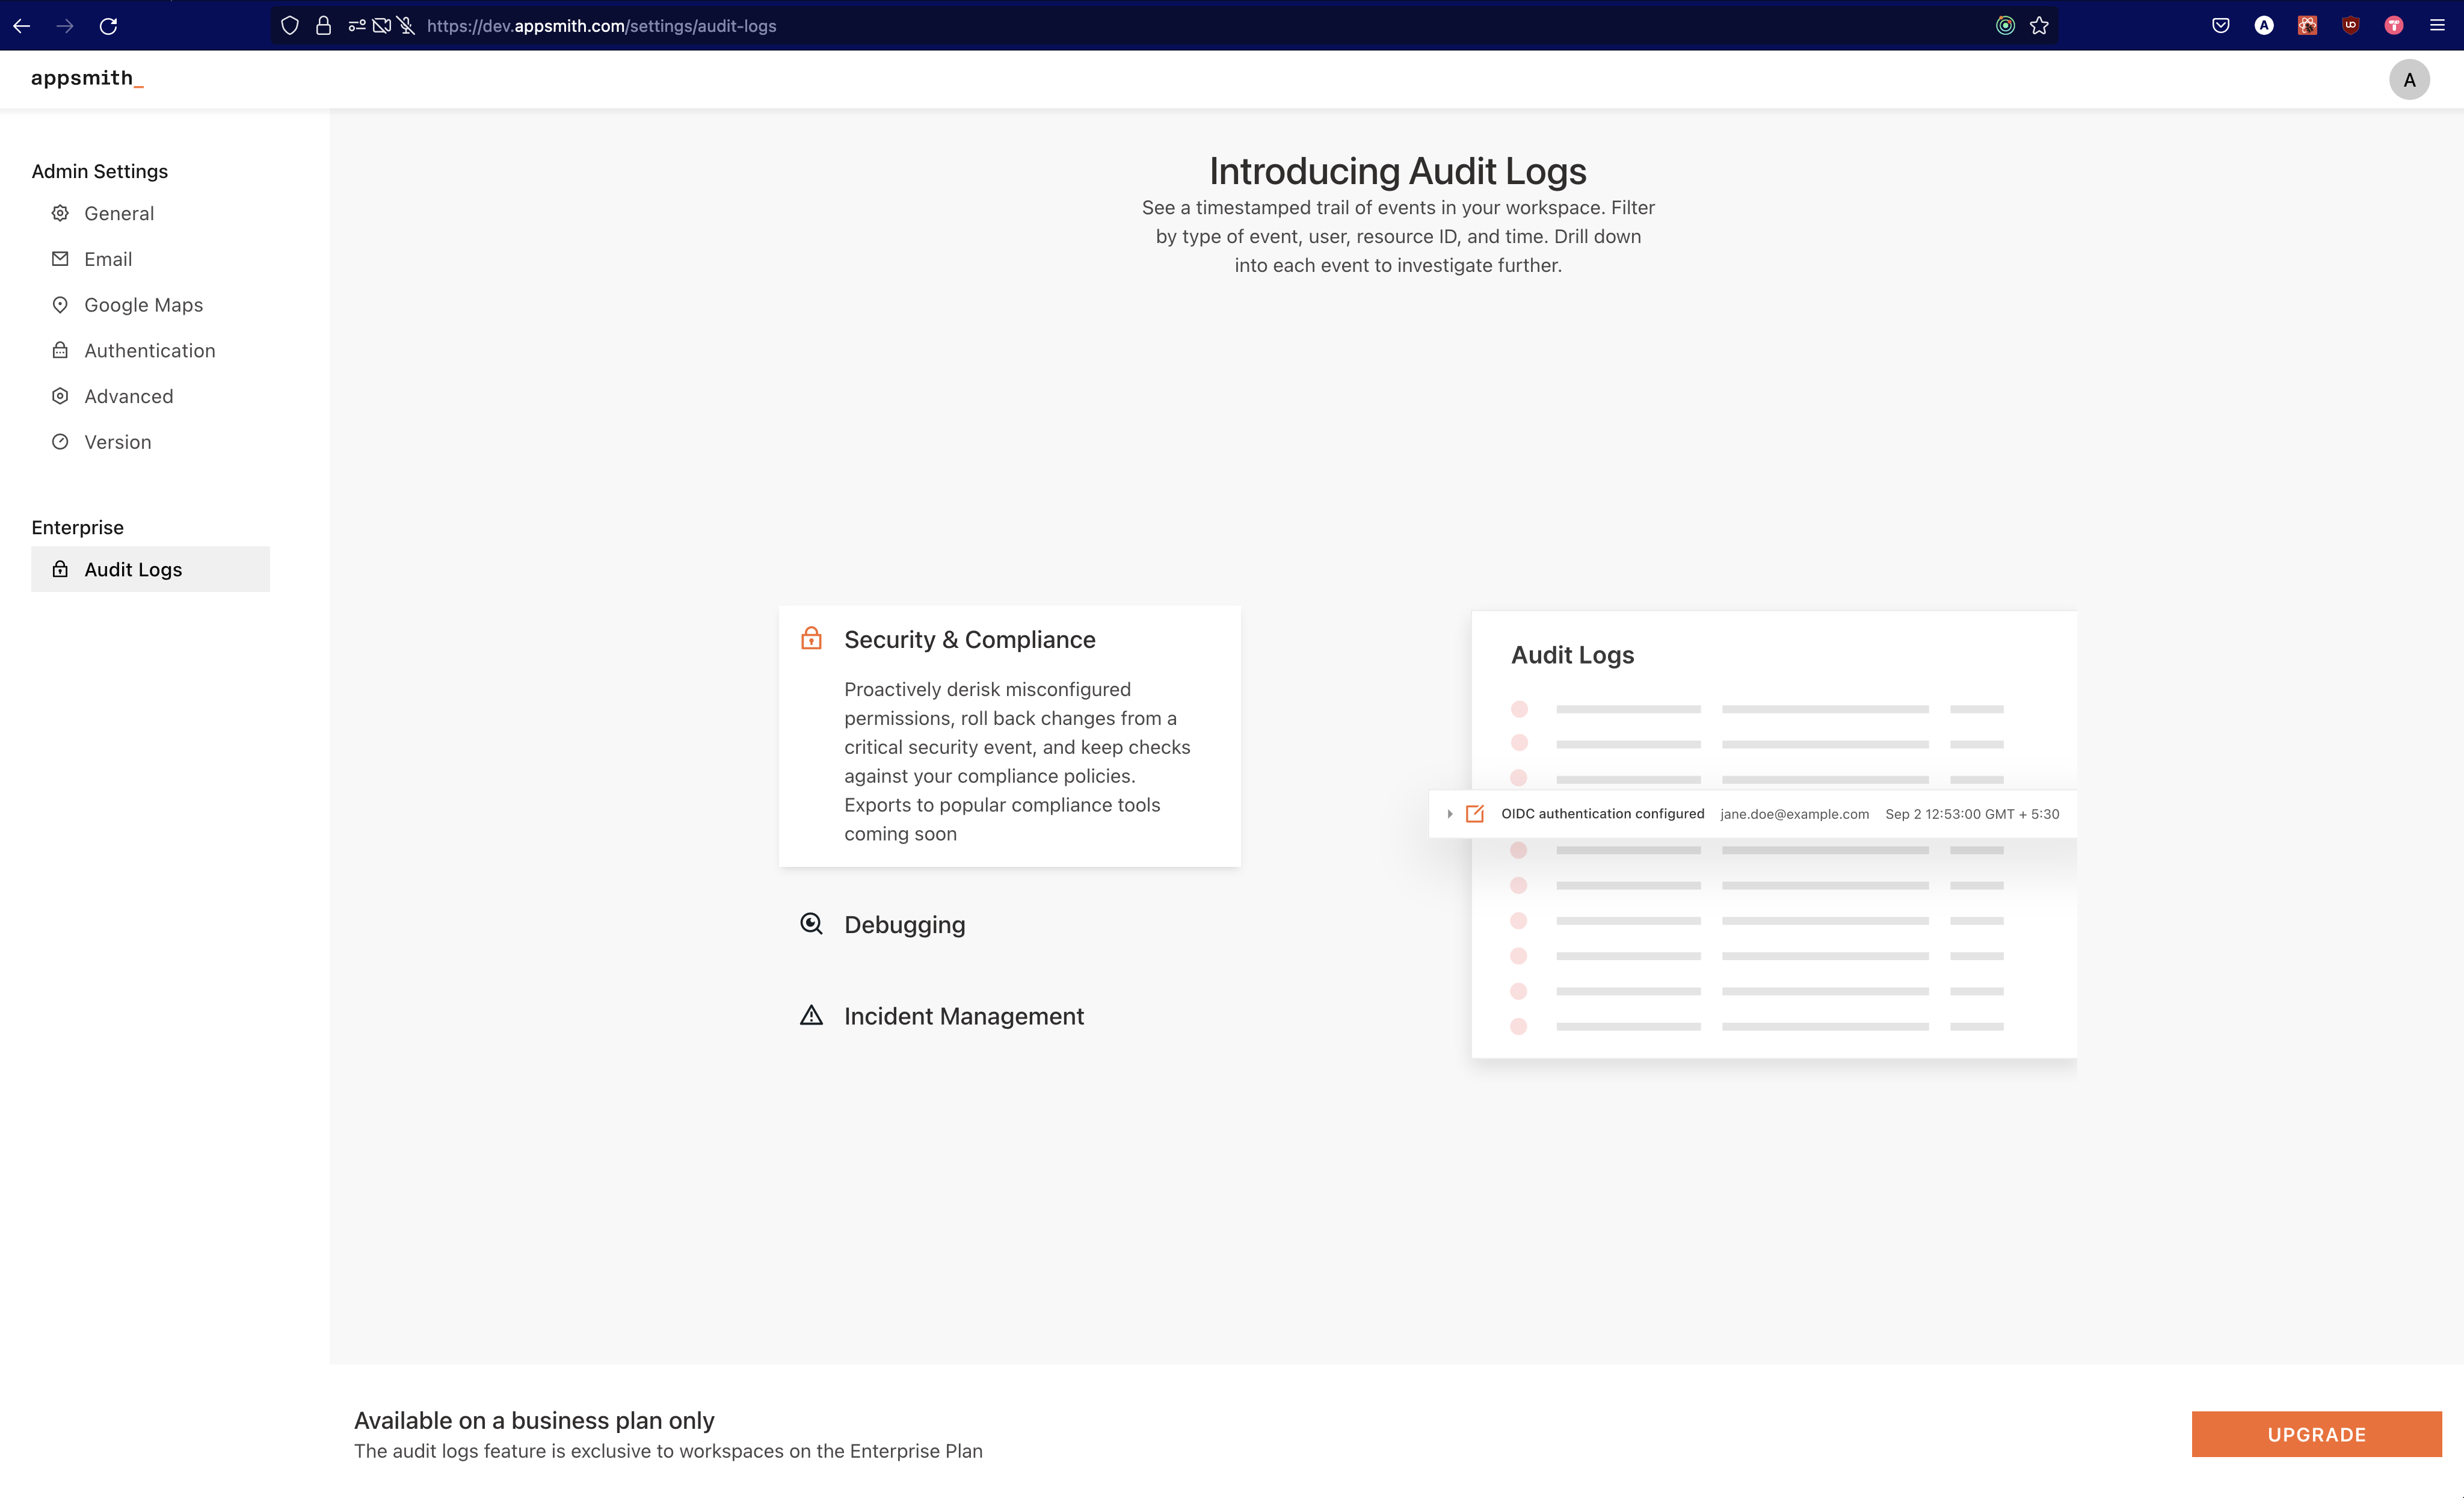
Task: Click the Incident Management warning triangle icon
Action: click(811, 1016)
